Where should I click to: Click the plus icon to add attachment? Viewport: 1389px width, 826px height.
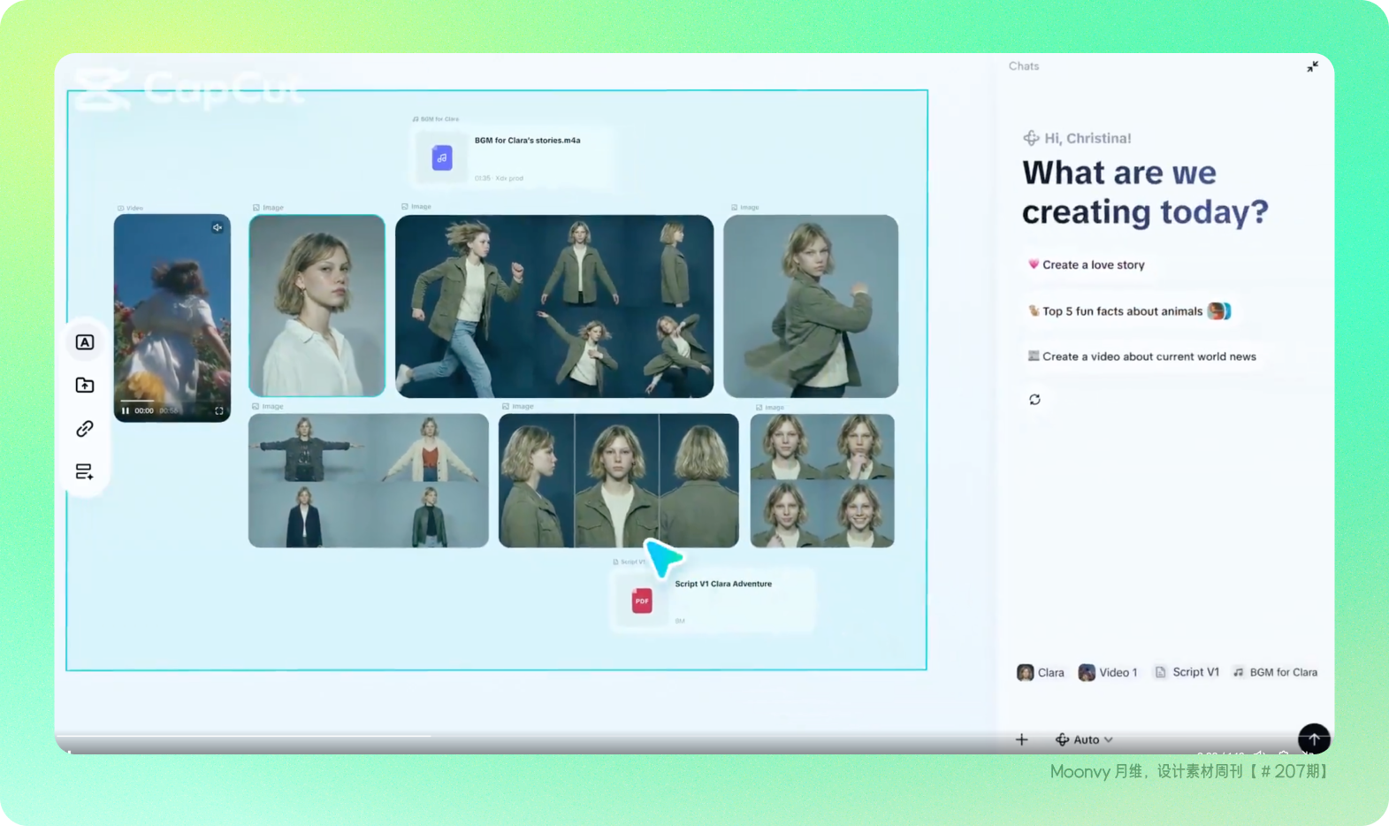tap(1021, 739)
